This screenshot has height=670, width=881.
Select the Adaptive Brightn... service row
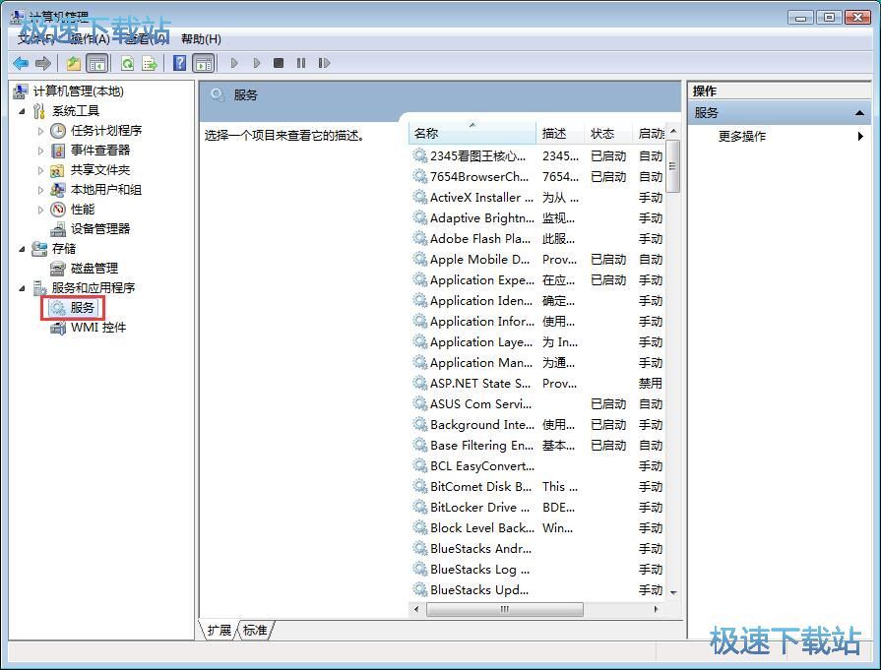point(537,217)
